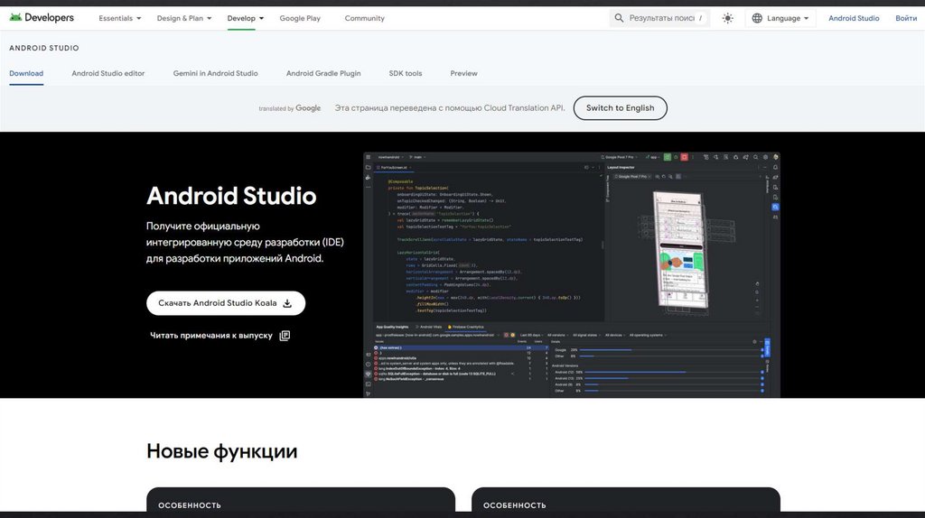Open the Language dropdown
The image size is (925, 518).
pyautogui.click(x=780, y=18)
